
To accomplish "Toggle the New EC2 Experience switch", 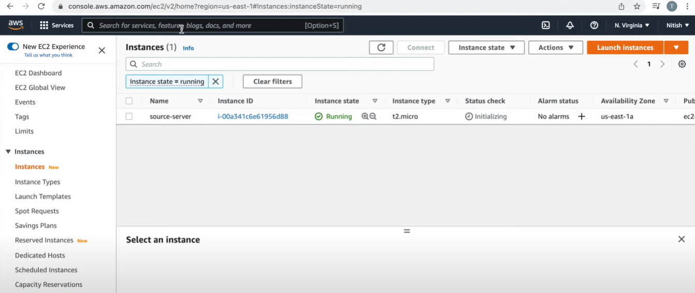I will (x=13, y=47).
